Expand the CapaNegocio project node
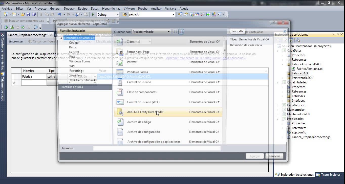The width and height of the screenshot is (345, 184). pyautogui.click(x=278, y=105)
